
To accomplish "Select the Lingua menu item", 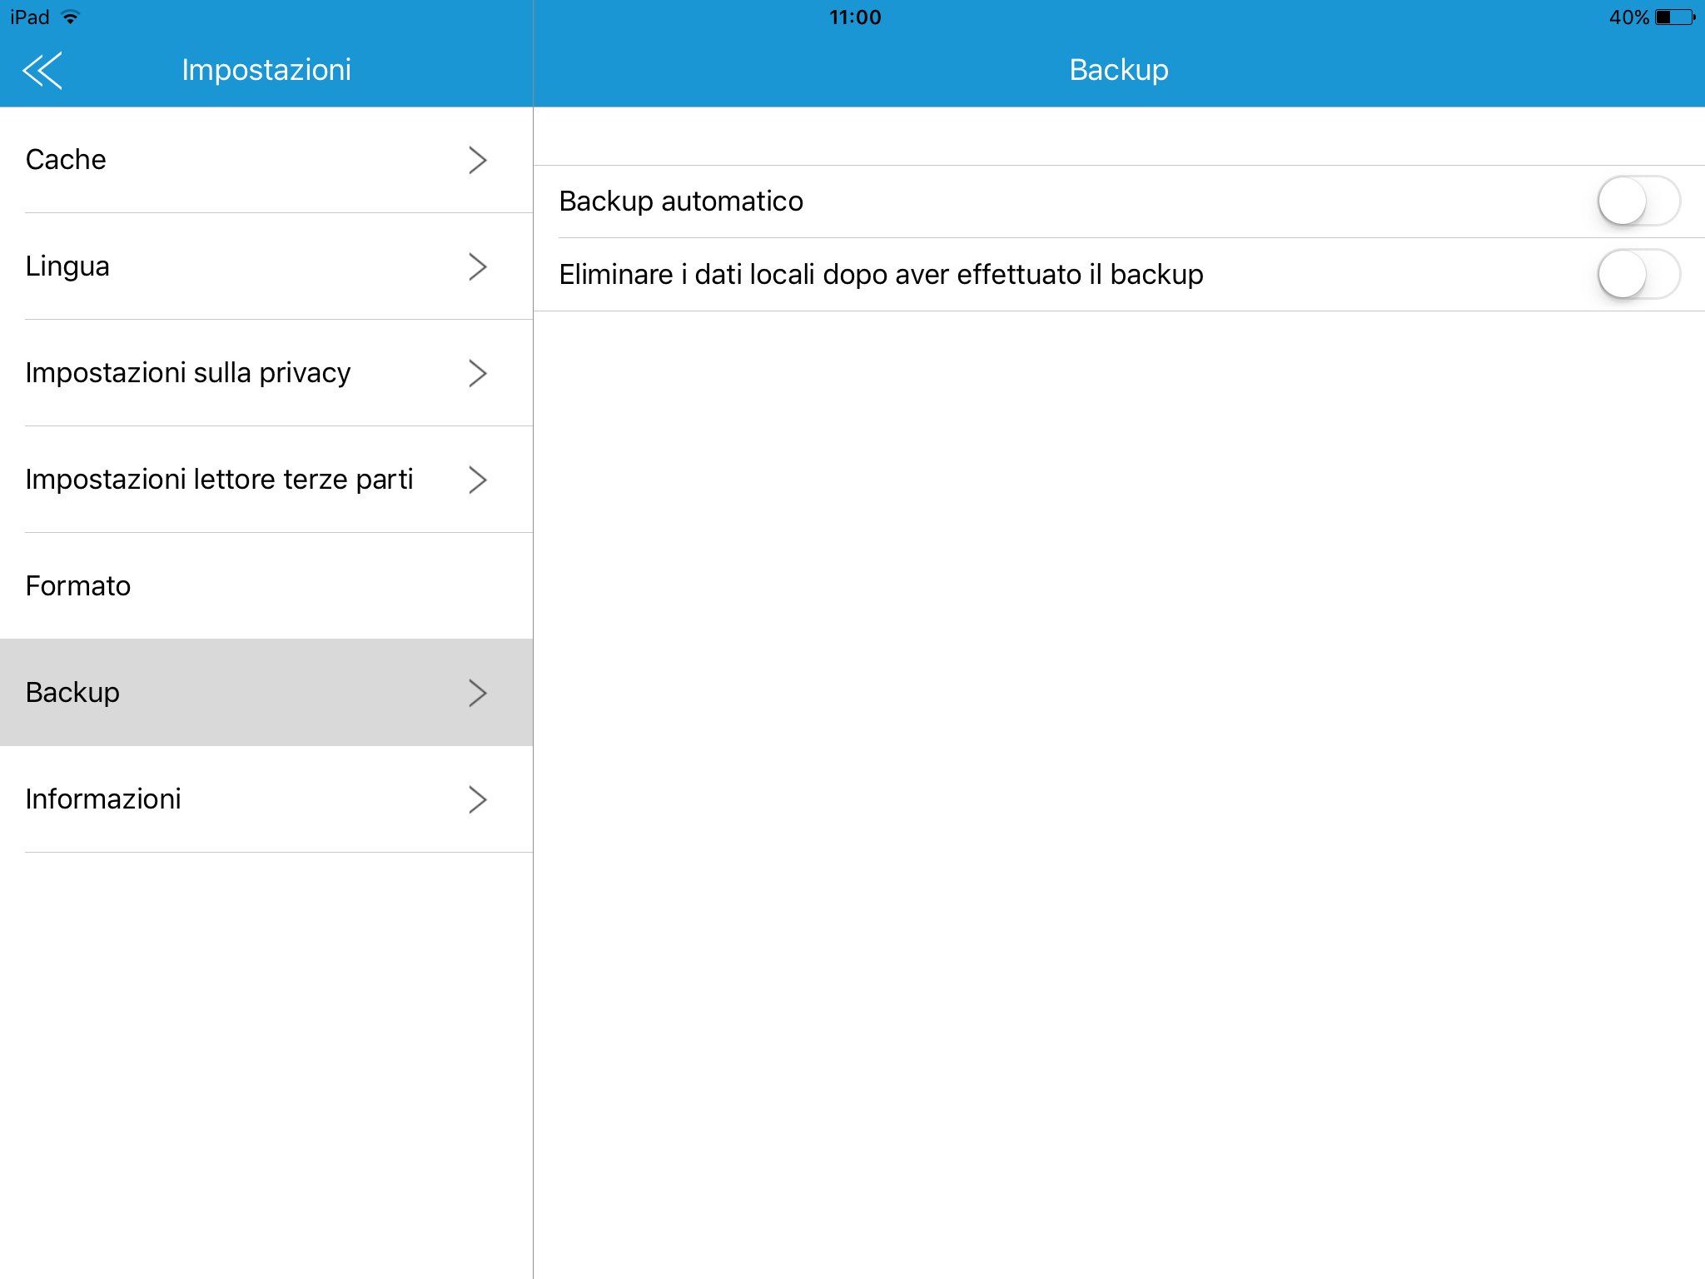I will tap(68, 266).
